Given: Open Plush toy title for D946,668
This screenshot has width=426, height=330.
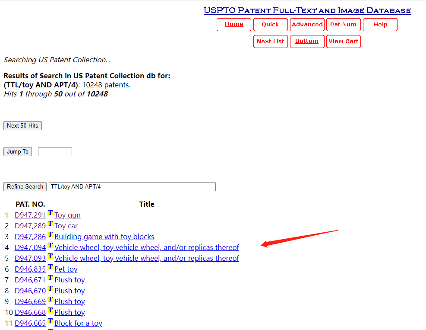Looking at the screenshot, I should (69, 313).
